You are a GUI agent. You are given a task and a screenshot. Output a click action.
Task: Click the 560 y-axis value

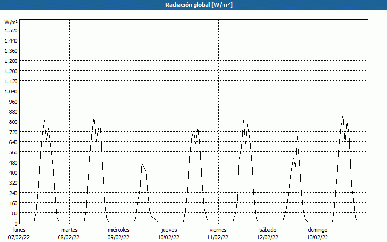[14, 152]
